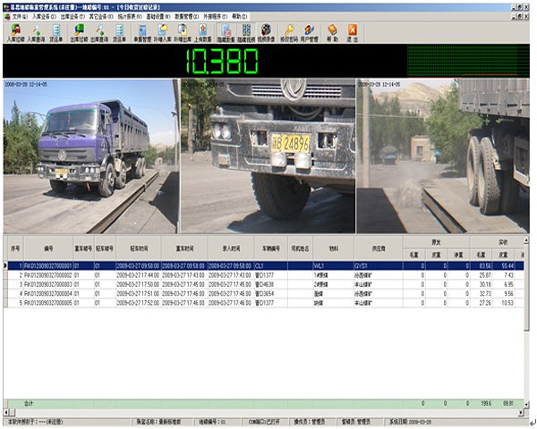Click the red 退出 exit icon

click(352, 32)
